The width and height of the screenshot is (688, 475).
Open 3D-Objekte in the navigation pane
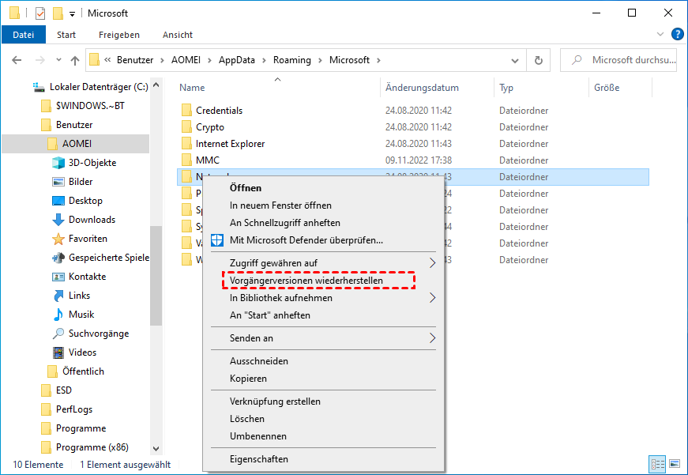coord(92,163)
